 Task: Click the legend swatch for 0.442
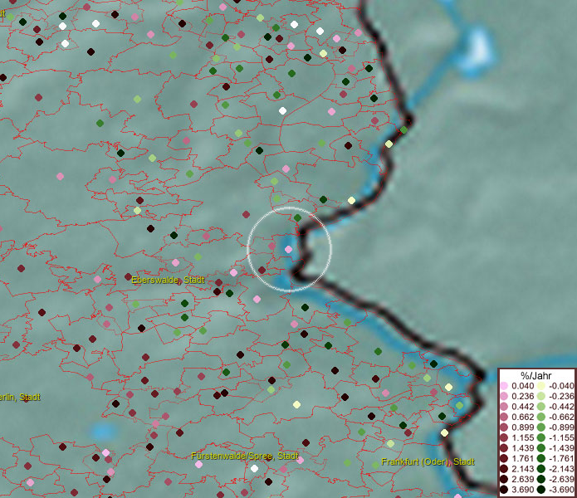pos(504,407)
